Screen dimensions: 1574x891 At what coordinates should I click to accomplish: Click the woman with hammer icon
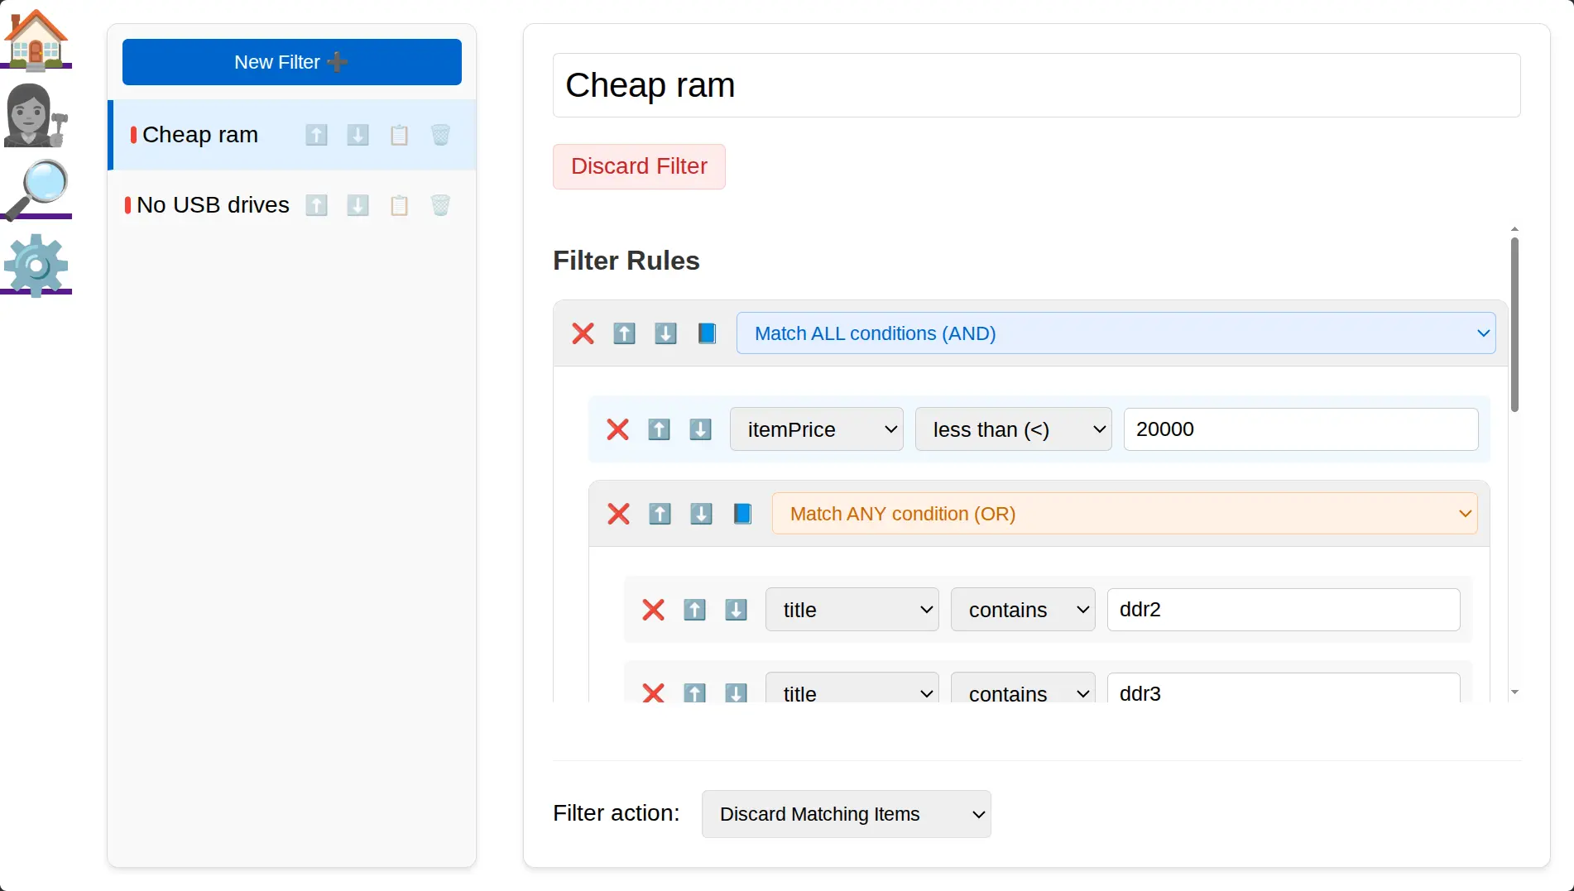tap(36, 115)
